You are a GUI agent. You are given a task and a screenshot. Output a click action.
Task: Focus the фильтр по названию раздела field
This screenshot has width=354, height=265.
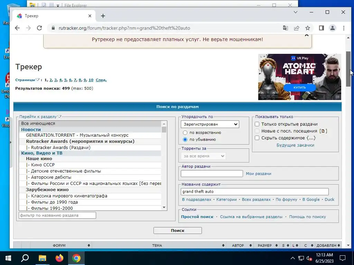click(x=57, y=215)
